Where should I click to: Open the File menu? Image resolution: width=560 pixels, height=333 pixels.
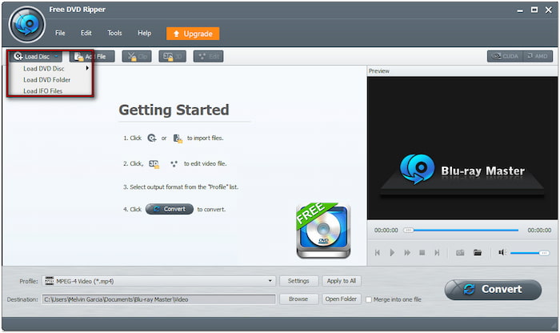pyautogui.click(x=60, y=33)
